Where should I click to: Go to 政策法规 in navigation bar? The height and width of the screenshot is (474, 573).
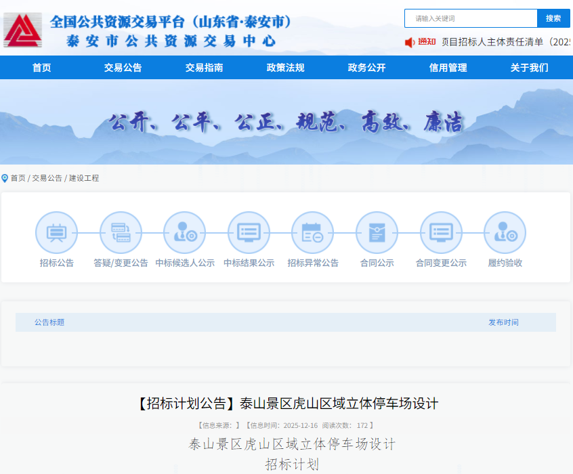point(285,68)
